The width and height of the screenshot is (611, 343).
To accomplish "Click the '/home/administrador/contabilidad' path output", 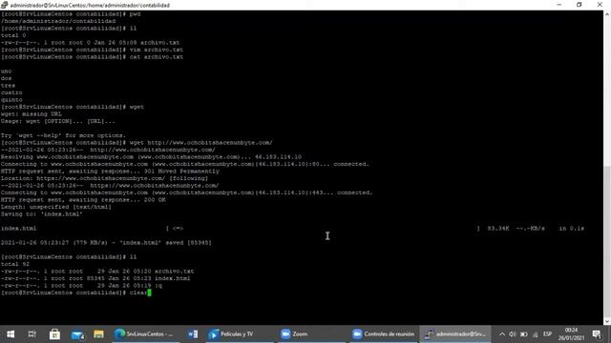I will 58,21.
